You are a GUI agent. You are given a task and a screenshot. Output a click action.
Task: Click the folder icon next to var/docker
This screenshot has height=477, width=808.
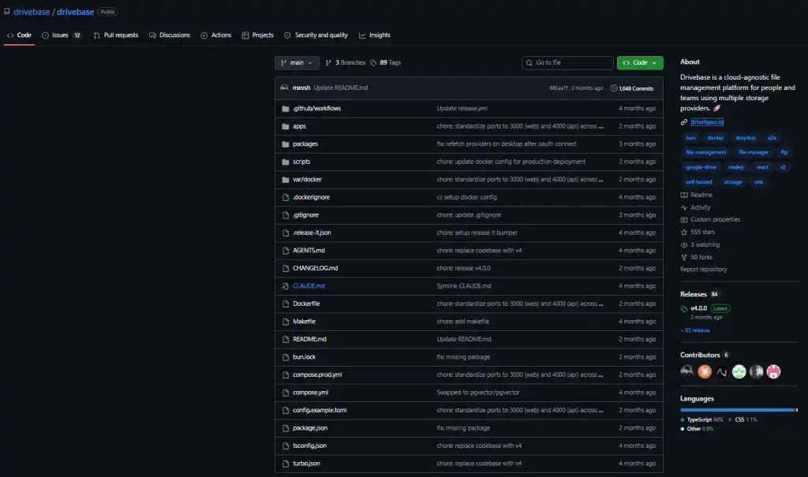[x=286, y=180]
